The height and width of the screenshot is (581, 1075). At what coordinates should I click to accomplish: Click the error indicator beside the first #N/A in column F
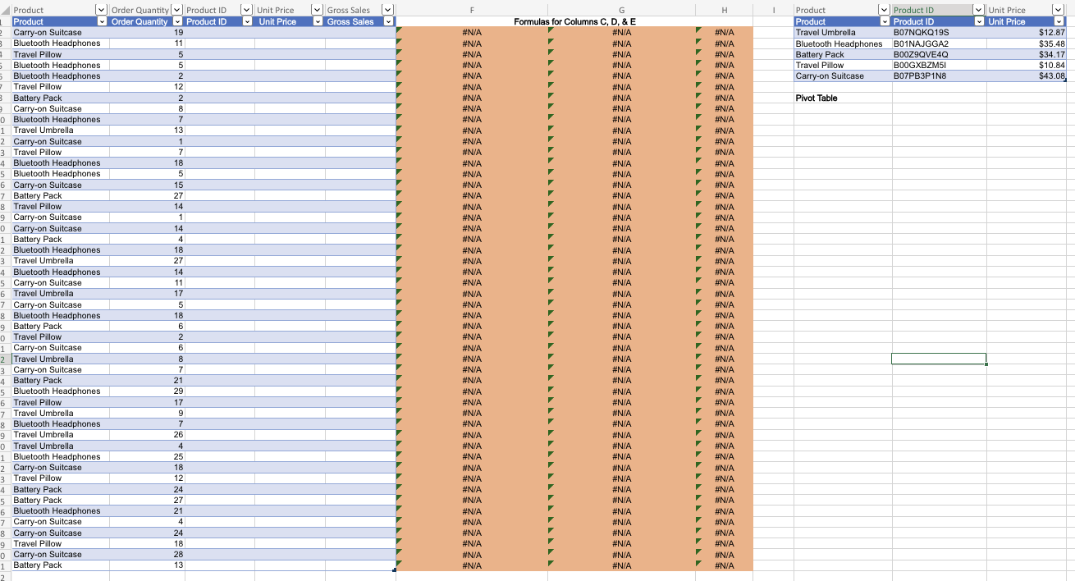[400, 28]
